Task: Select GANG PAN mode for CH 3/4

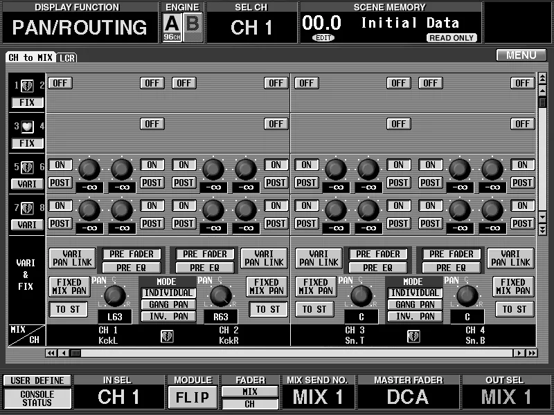Action: pos(415,304)
